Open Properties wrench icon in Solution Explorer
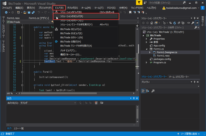This screenshot has height=136, width=206. click(193, 23)
